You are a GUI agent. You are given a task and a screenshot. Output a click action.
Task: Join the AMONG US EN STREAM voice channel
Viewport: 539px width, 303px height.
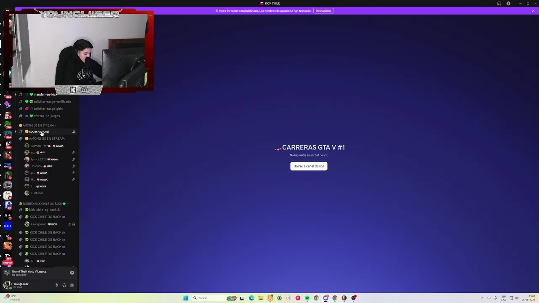click(x=46, y=138)
